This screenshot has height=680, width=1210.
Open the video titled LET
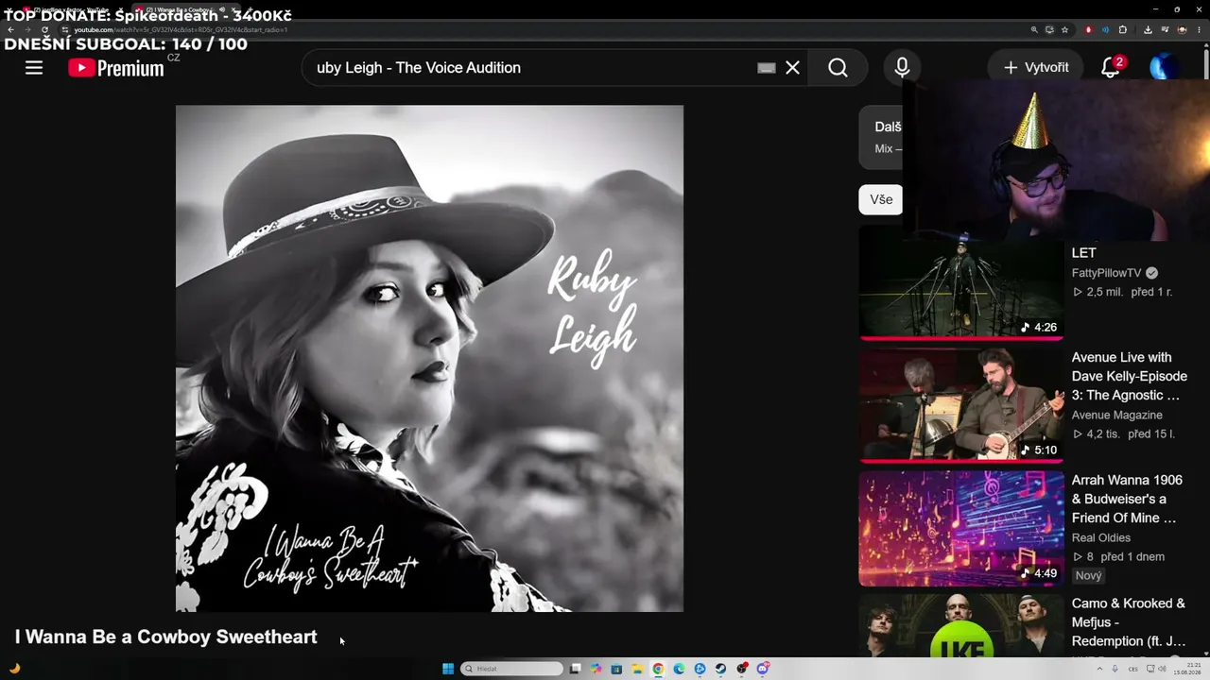[x=1084, y=253]
